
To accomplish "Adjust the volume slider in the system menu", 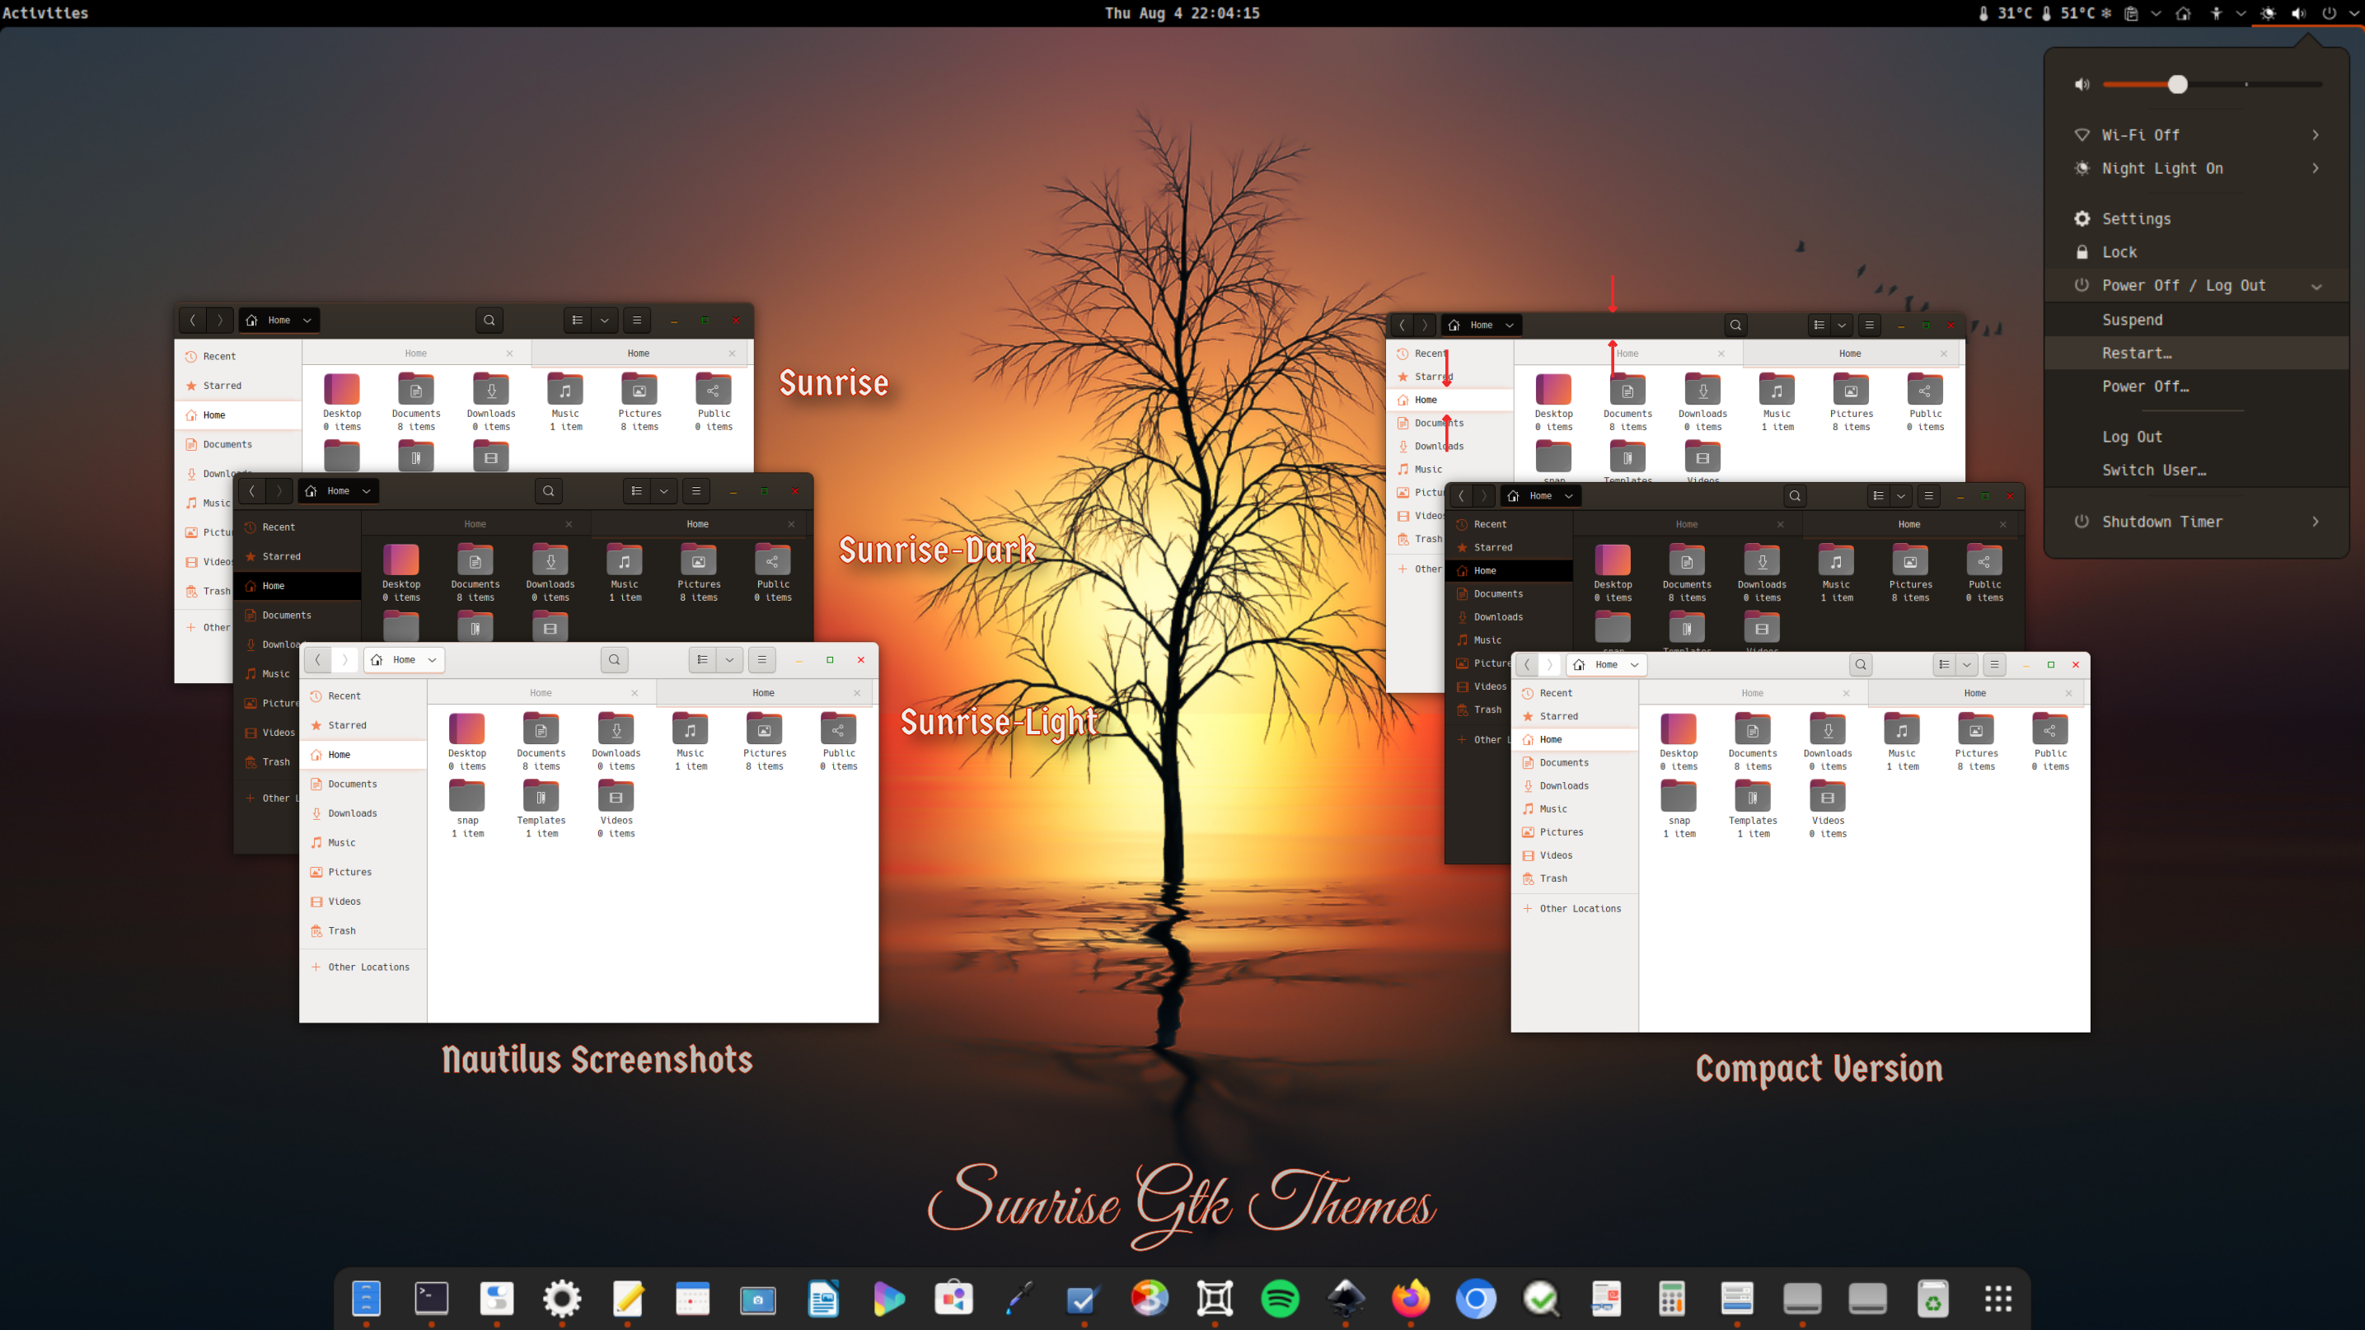I will point(2211,84).
